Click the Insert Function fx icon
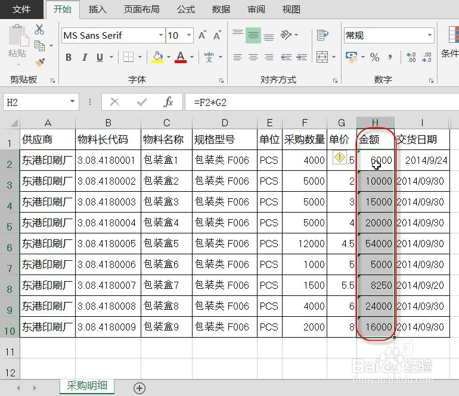Viewport: 459px width, 396px height. (168, 102)
